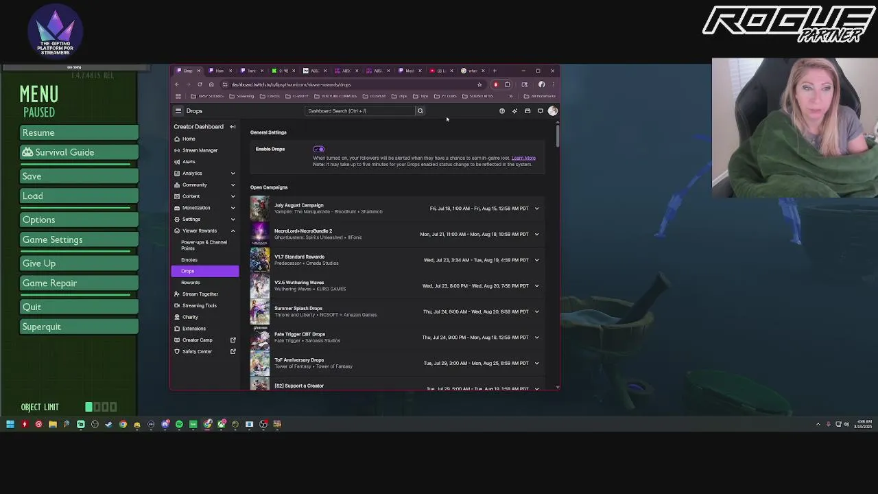Click Save in the game menu

point(79,176)
